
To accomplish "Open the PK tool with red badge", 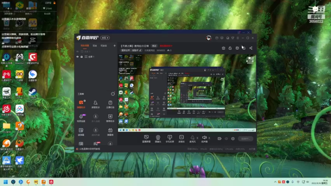I will 96,144.
